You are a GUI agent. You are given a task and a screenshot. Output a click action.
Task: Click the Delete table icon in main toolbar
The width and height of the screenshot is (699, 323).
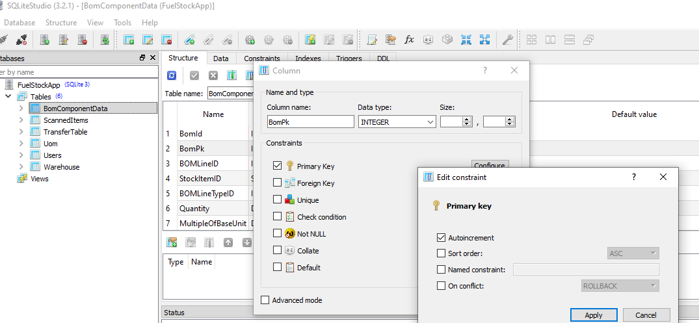point(166,40)
